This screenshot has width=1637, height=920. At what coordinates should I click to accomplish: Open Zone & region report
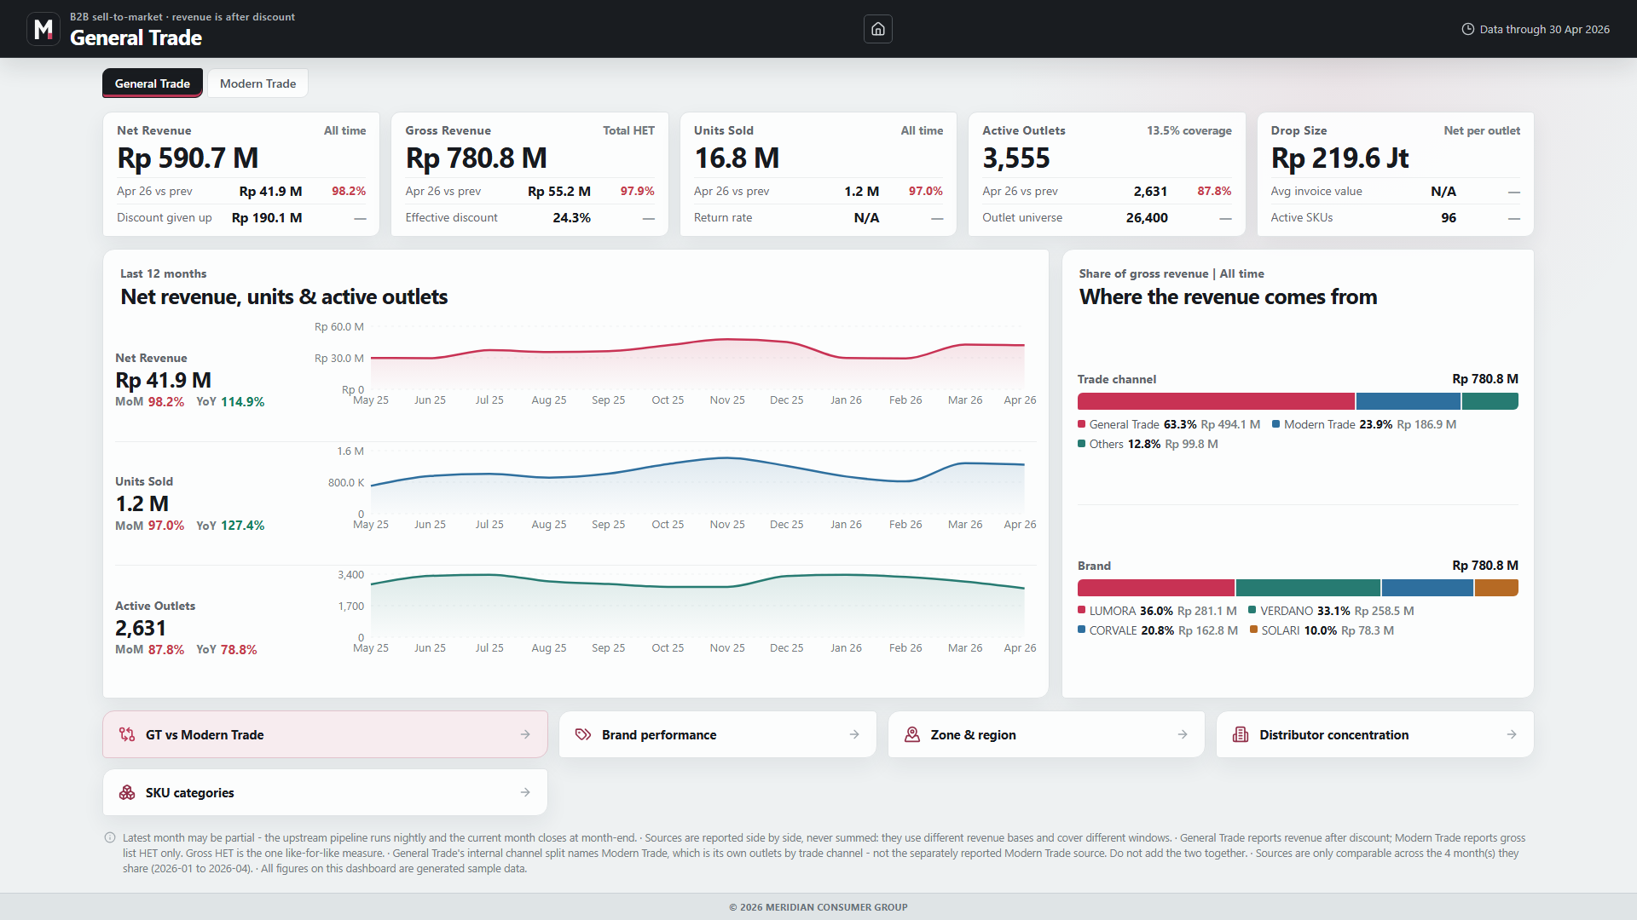click(x=1046, y=734)
